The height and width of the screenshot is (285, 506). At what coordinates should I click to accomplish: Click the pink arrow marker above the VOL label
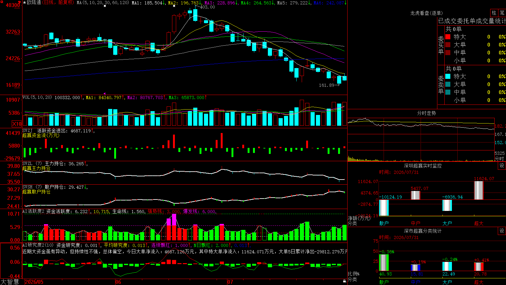point(105,93)
